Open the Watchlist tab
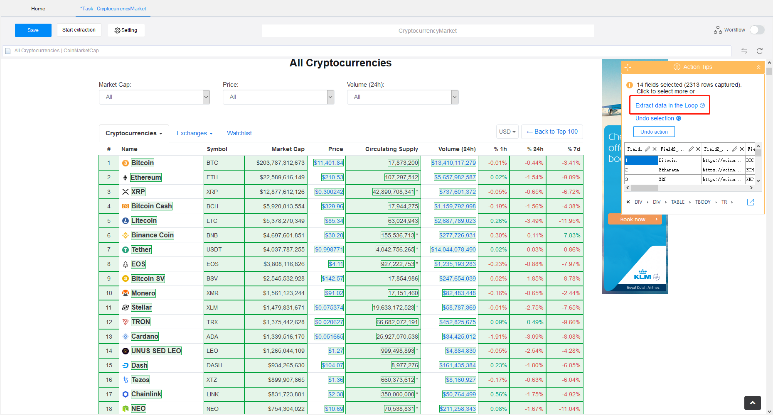Screen dimensions: 773x415 coord(239,133)
